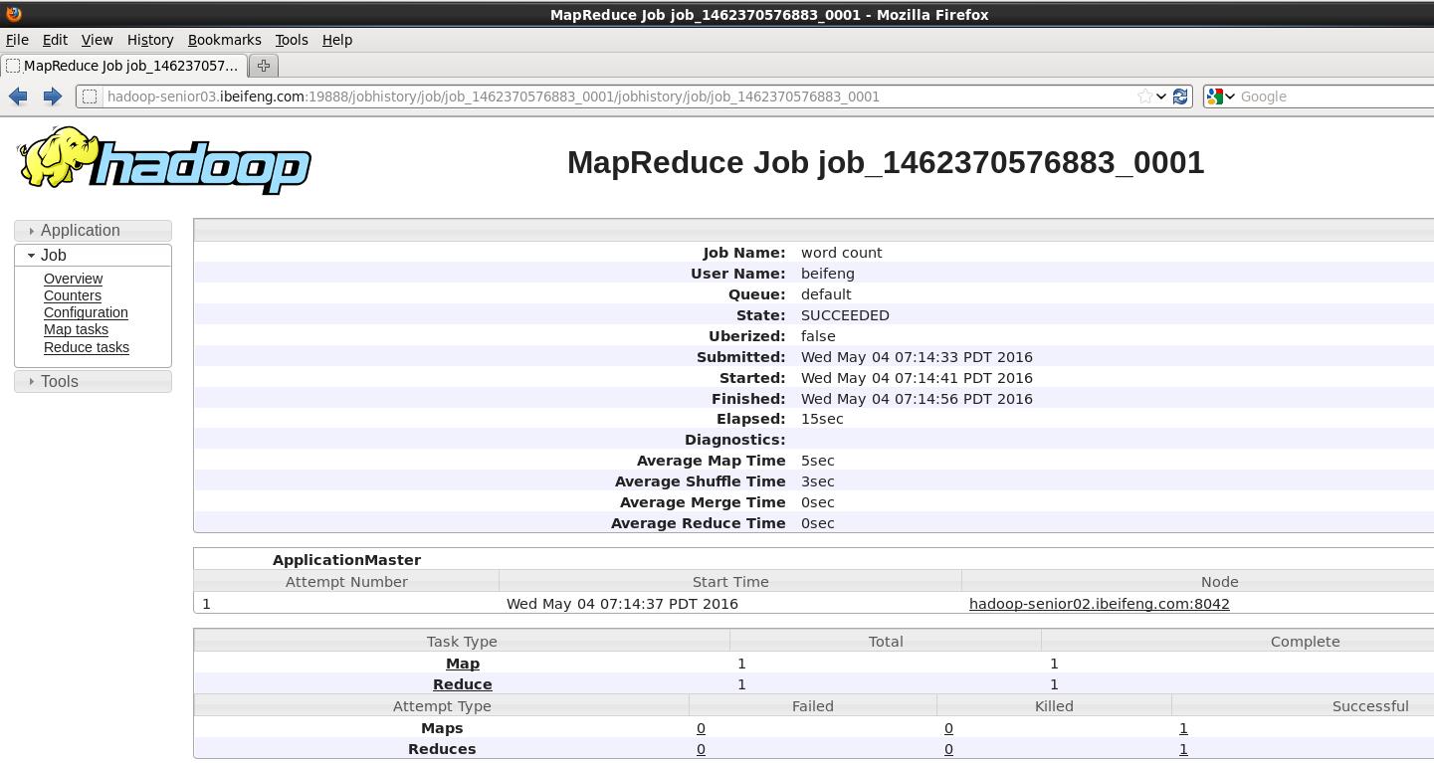Screen dimensions: 1434x763
Task: Click the Average Map Time 5sec value
Action: point(818,461)
